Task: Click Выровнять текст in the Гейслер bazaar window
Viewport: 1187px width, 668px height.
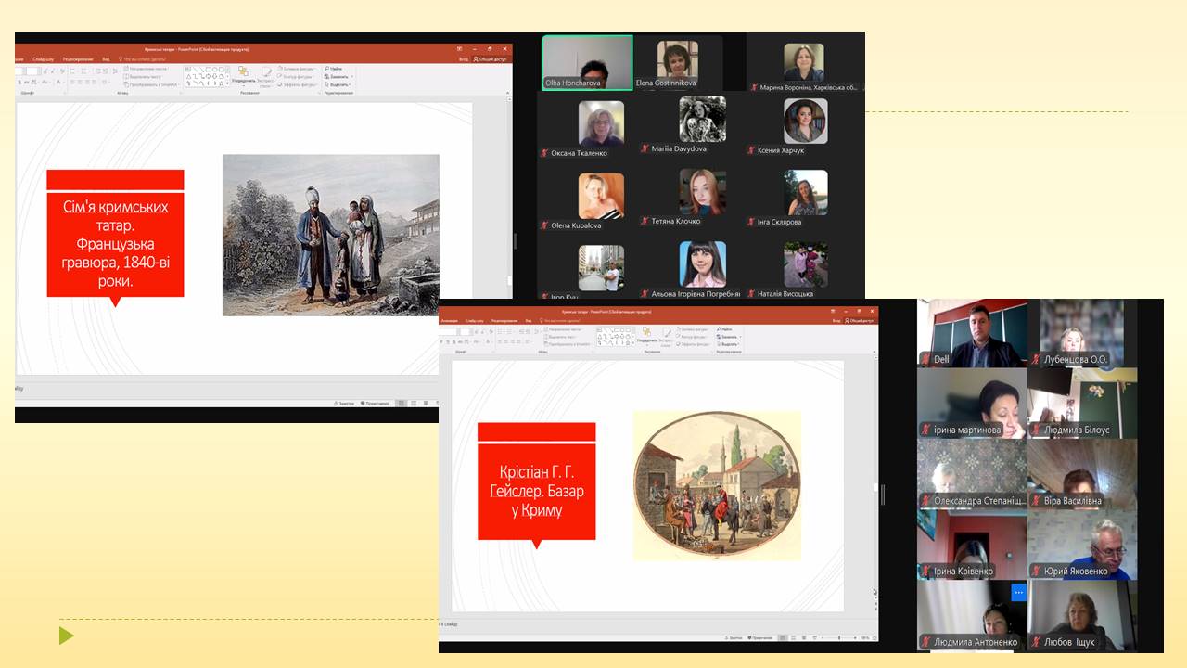Action: click(563, 337)
